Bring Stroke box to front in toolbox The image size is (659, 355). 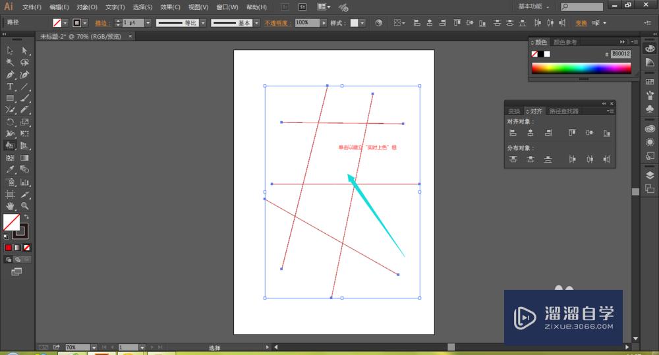click(21, 231)
